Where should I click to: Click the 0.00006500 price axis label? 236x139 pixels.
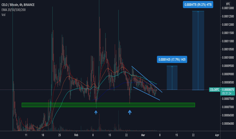coord(228,115)
